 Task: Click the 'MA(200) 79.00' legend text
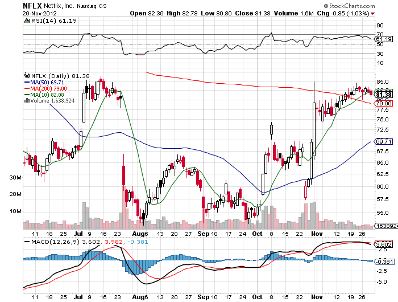[x=48, y=88]
